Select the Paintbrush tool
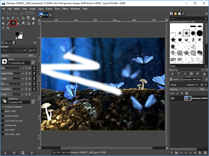Viewport: 209px width, 156px height. tap(8, 23)
